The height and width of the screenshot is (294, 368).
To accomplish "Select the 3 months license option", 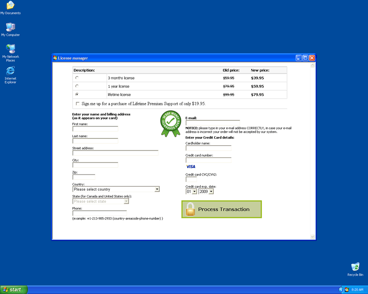I will tap(77, 78).
